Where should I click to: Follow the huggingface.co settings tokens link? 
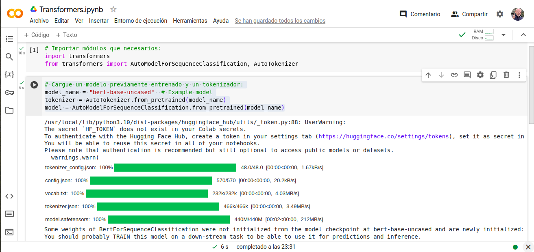click(x=384, y=137)
